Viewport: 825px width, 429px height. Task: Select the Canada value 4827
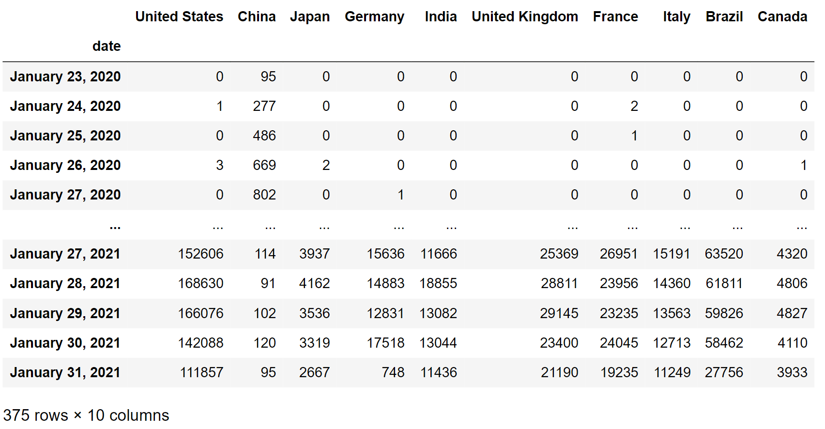coord(792,313)
